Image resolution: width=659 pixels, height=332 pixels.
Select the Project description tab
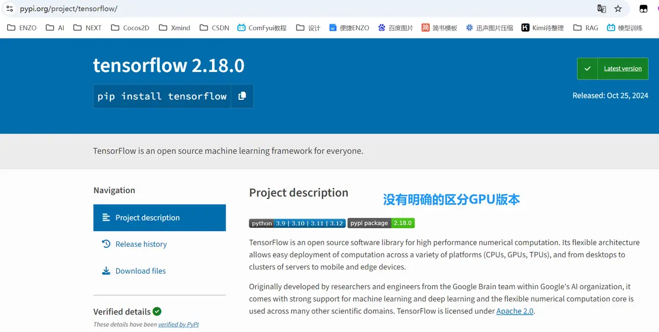click(x=159, y=218)
